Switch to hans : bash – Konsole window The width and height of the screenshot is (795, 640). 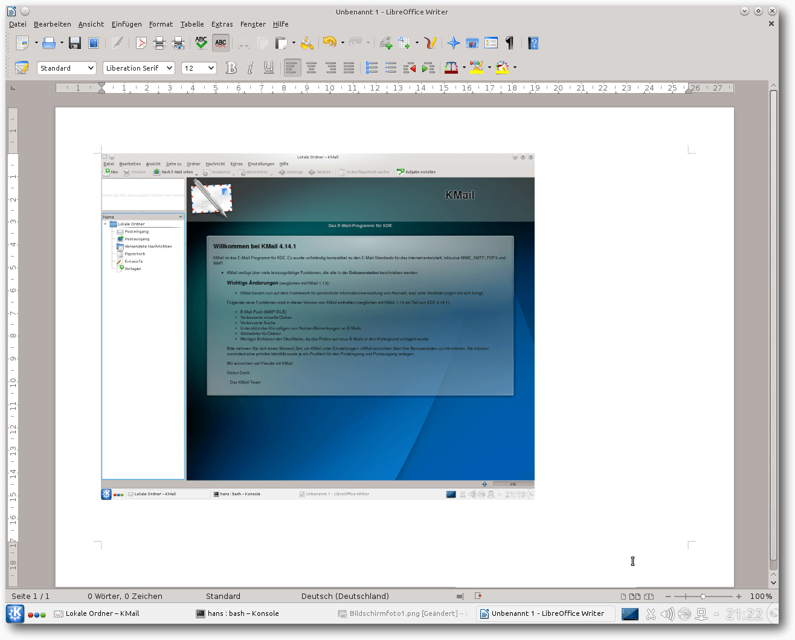coord(238,613)
